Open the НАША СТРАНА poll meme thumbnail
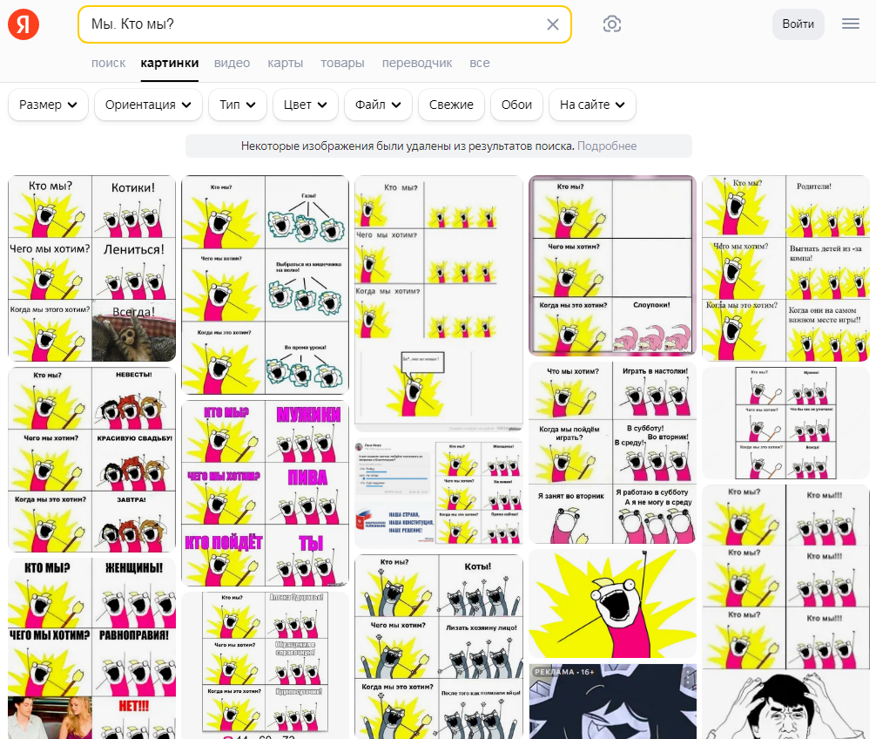The height and width of the screenshot is (739, 876). click(439, 493)
